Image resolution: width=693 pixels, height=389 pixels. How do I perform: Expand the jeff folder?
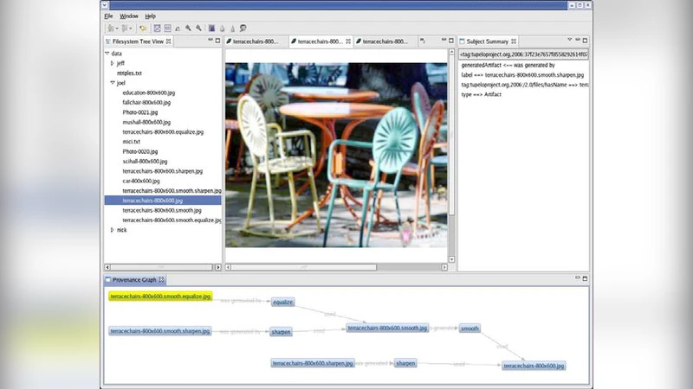point(112,63)
